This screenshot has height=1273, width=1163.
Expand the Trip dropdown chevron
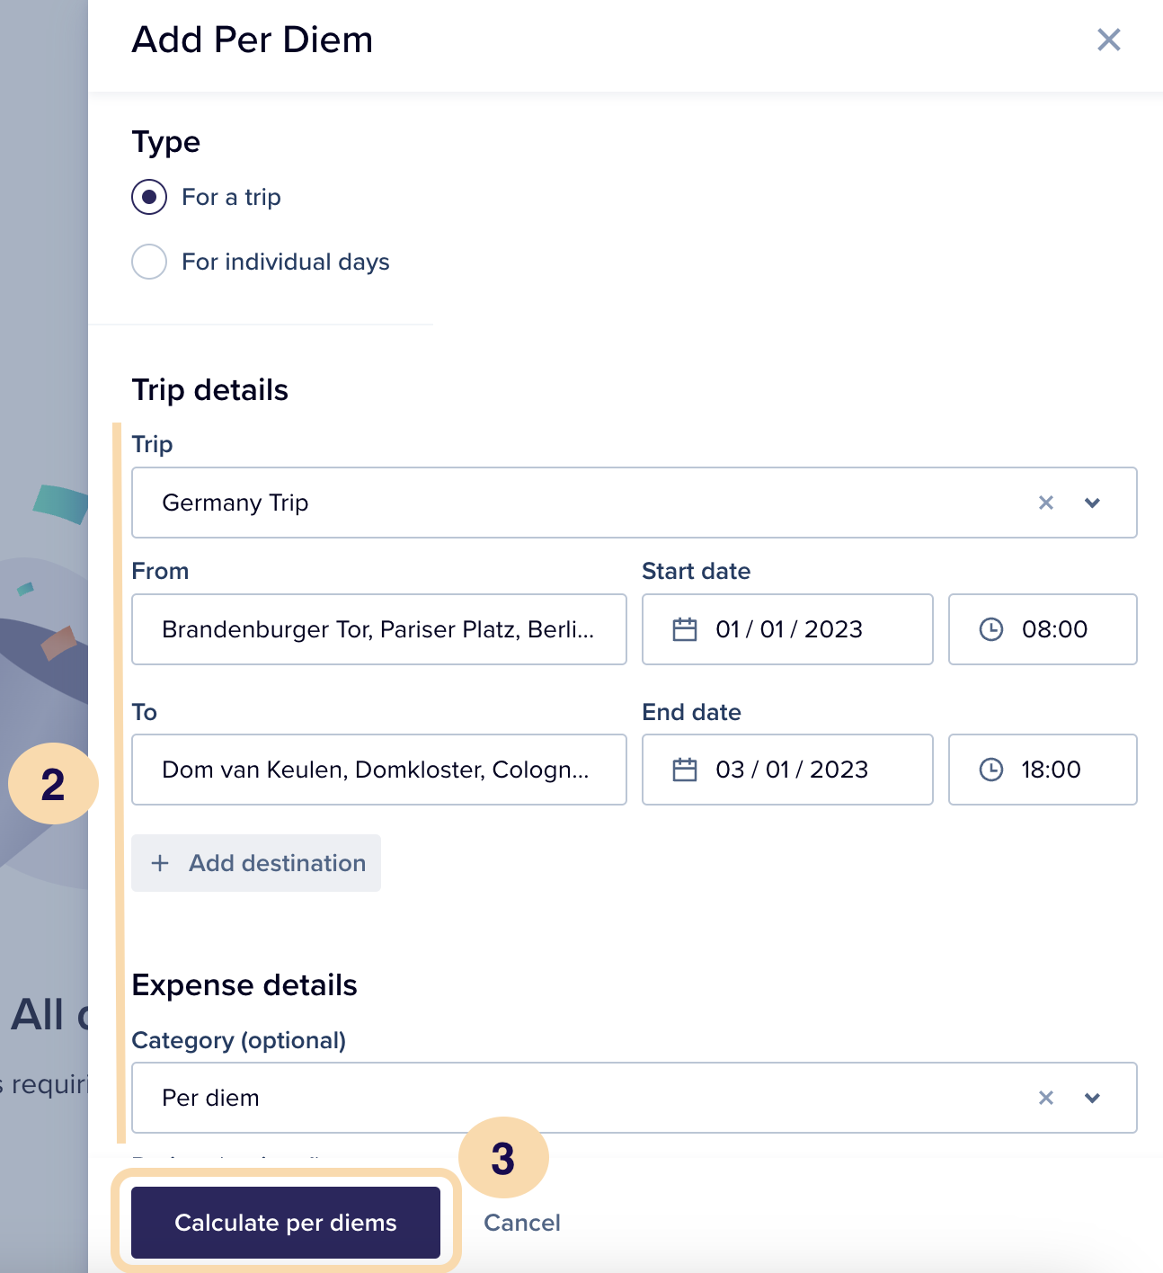[1092, 503]
